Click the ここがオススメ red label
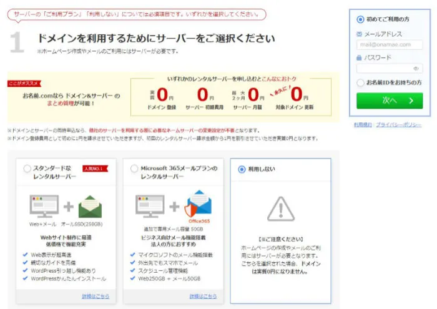The height and width of the screenshot is (309, 437). [x=24, y=83]
